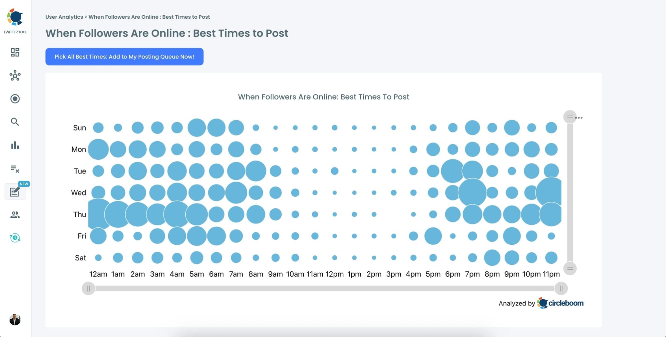Viewport: 666px width, 337px height.
Task: Open the chart options ellipsis menu
Action: click(x=579, y=117)
